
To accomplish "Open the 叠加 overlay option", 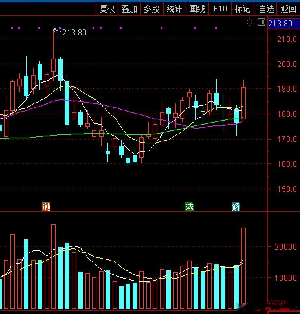I will coord(129,9).
